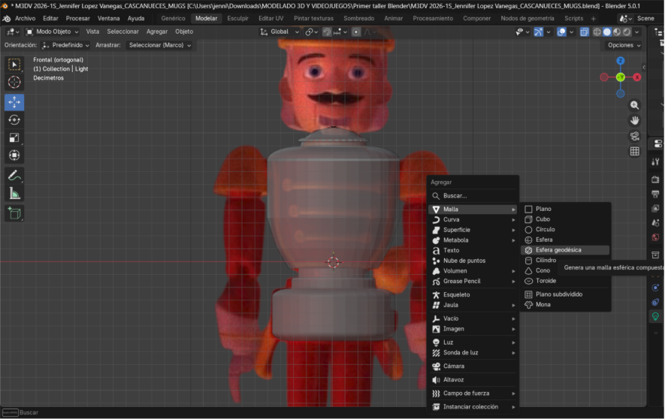Select the Cámara entry in Agregar menu
Viewport: 665px width, 419px height.
click(454, 366)
